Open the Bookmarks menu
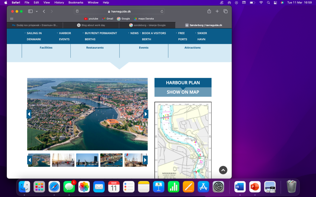The image size is (316, 197). [x=76, y=2]
